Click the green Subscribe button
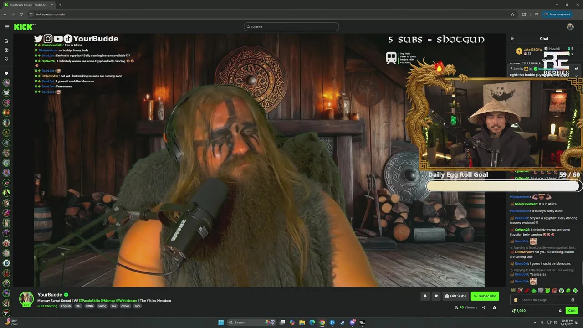 pos(485,296)
